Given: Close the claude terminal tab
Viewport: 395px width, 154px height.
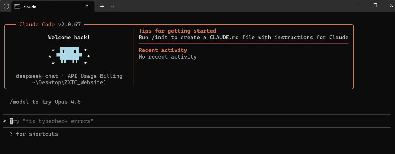Looking at the screenshot, I should click(x=87, y=6).
